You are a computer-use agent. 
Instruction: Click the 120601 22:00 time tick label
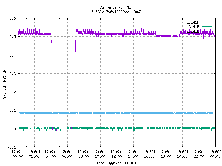[x=199, y=154]
